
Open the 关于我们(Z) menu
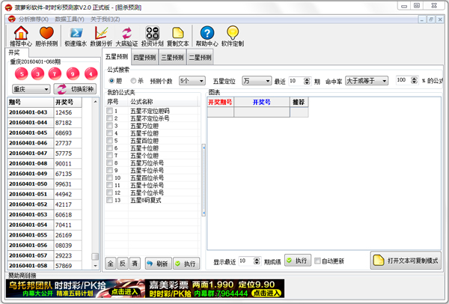pos(105,19)
